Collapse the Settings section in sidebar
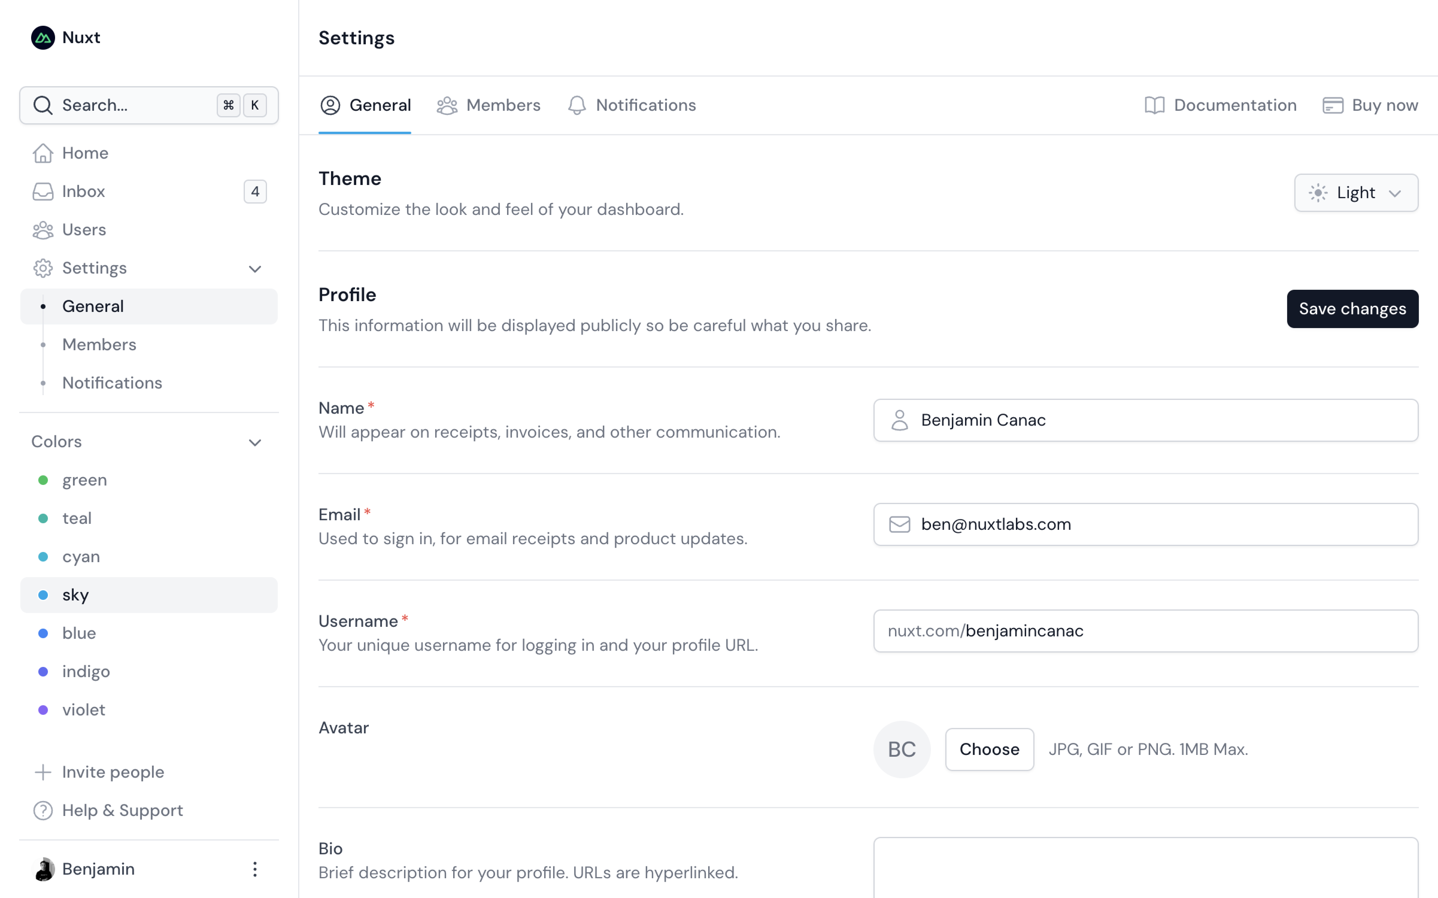The image size is (1438, 898). (x=255, y=269)
